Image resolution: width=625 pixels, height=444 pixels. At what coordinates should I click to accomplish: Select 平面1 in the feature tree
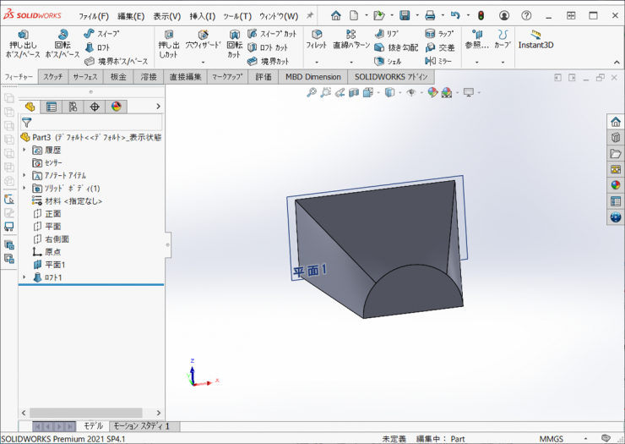[55, 265]
